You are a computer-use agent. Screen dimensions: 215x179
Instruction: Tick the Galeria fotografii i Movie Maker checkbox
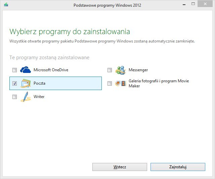[110, 83]
